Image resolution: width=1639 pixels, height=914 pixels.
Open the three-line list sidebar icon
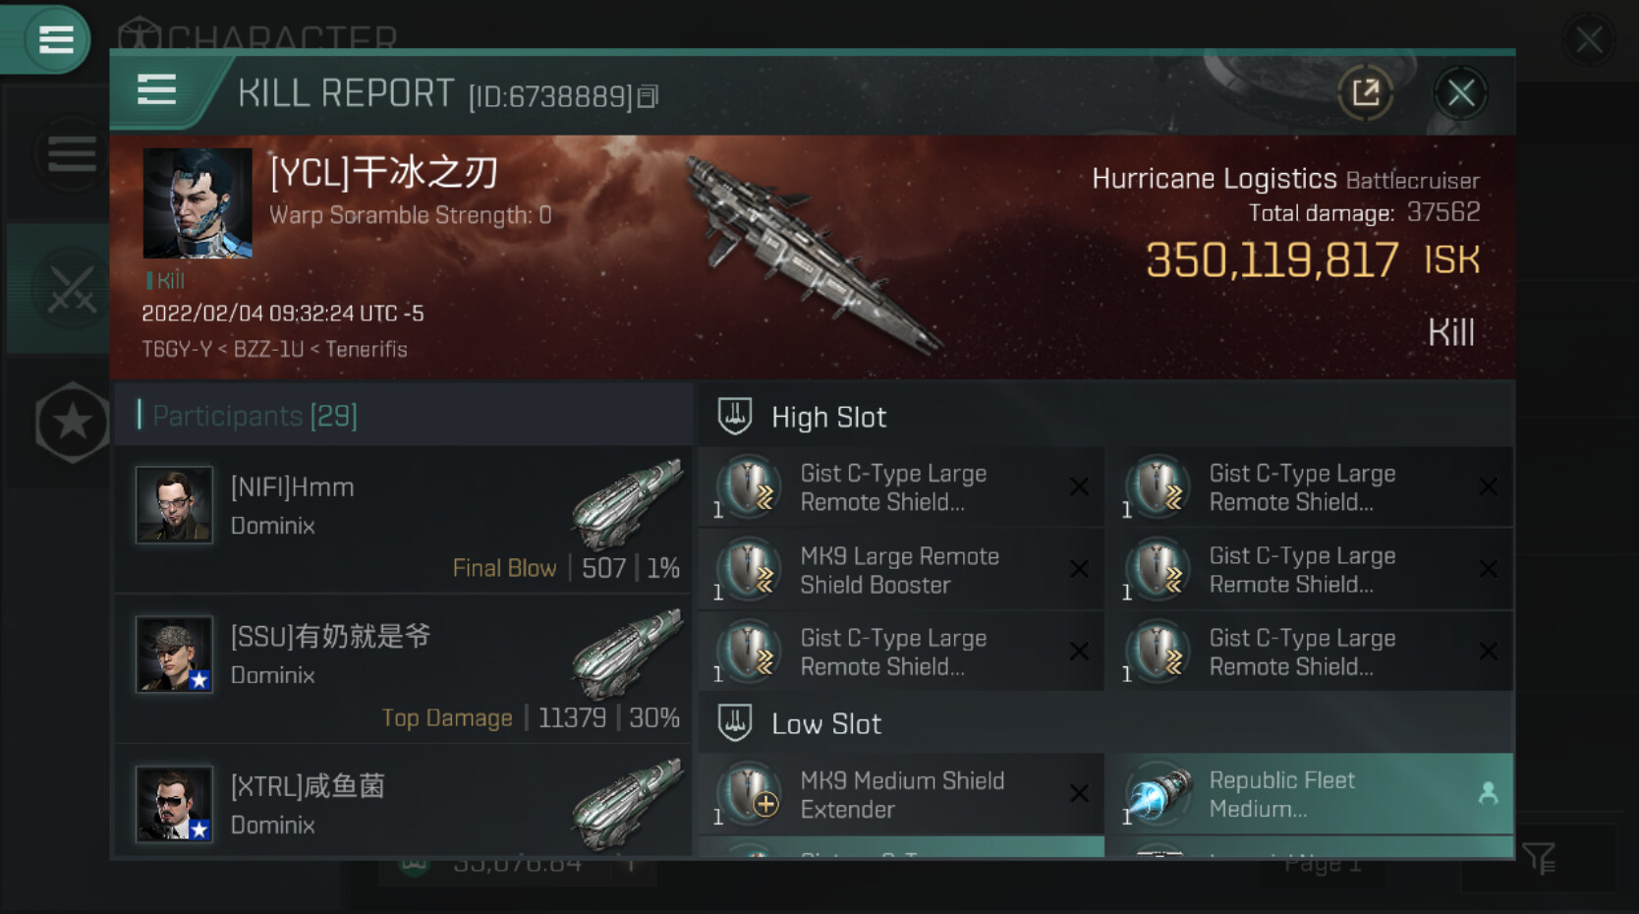[72, 154]
